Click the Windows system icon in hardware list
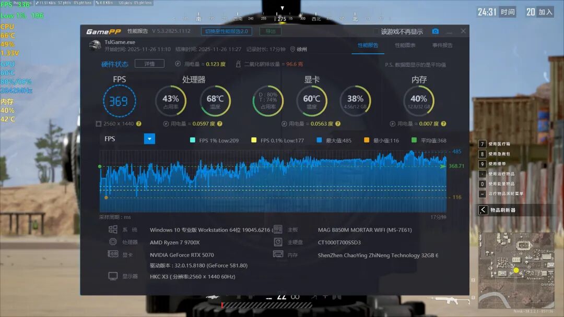The height and width of the screenshot is (317, 564). 113,229
